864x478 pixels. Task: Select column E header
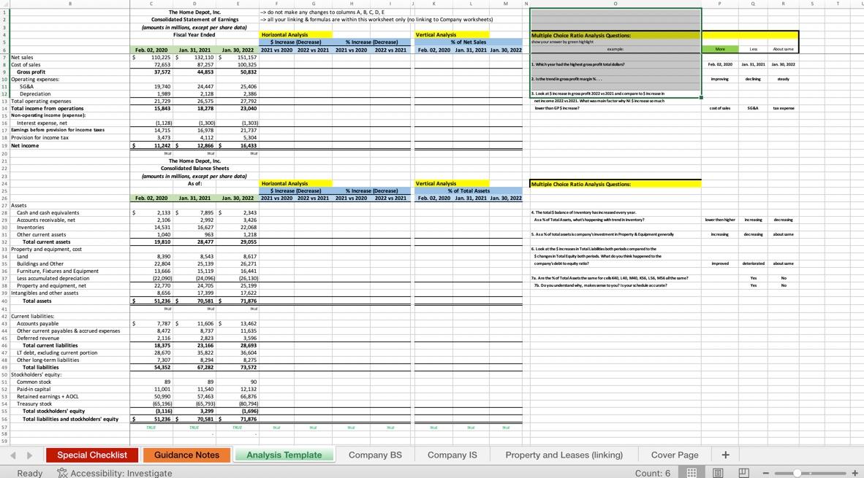[238, 4]
